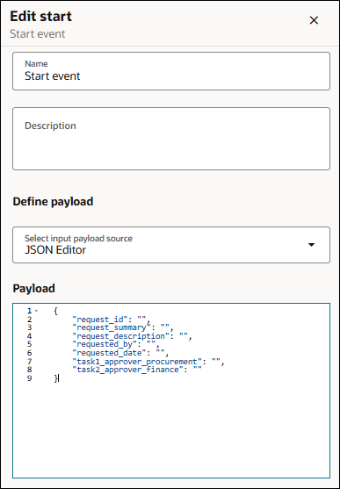Click the "request_description" key in payload
Image resolution: width=340 pixels, height=489 pixels.
click(x=121, y=336)
